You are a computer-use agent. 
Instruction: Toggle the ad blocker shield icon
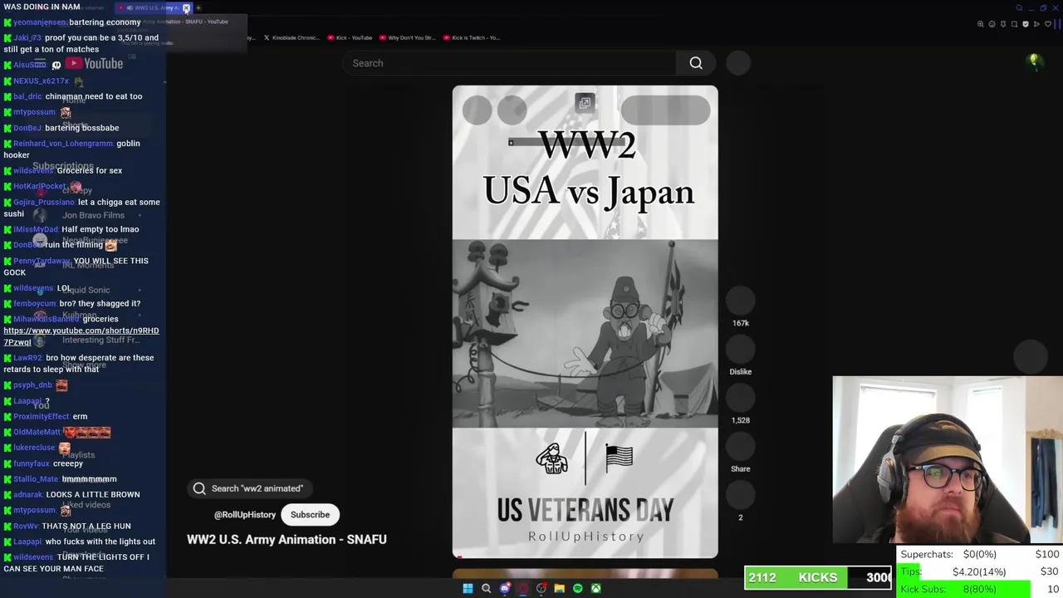[x=1026, y=24]
